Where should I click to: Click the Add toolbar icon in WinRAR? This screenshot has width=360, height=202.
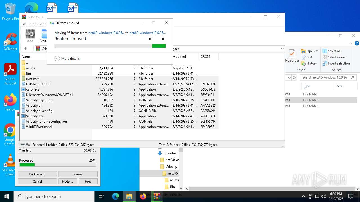tap(30, 35)
